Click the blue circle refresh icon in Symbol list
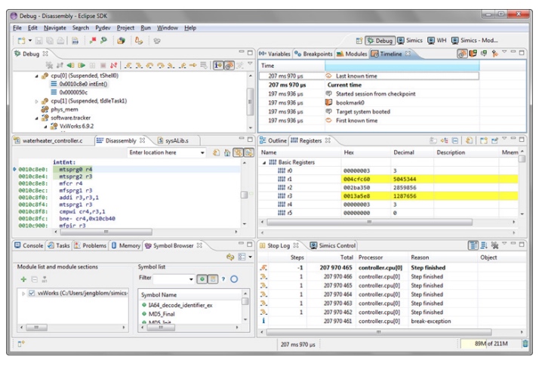 234,279
